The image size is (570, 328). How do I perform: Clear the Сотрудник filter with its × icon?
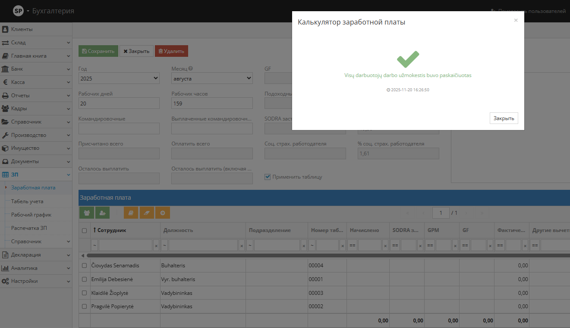pos(156,245)
